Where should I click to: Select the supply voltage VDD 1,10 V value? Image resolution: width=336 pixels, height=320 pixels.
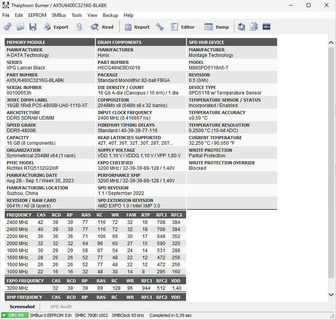[139, 156]
